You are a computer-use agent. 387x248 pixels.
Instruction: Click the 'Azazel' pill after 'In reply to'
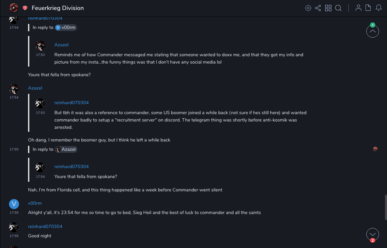(66, 149)
